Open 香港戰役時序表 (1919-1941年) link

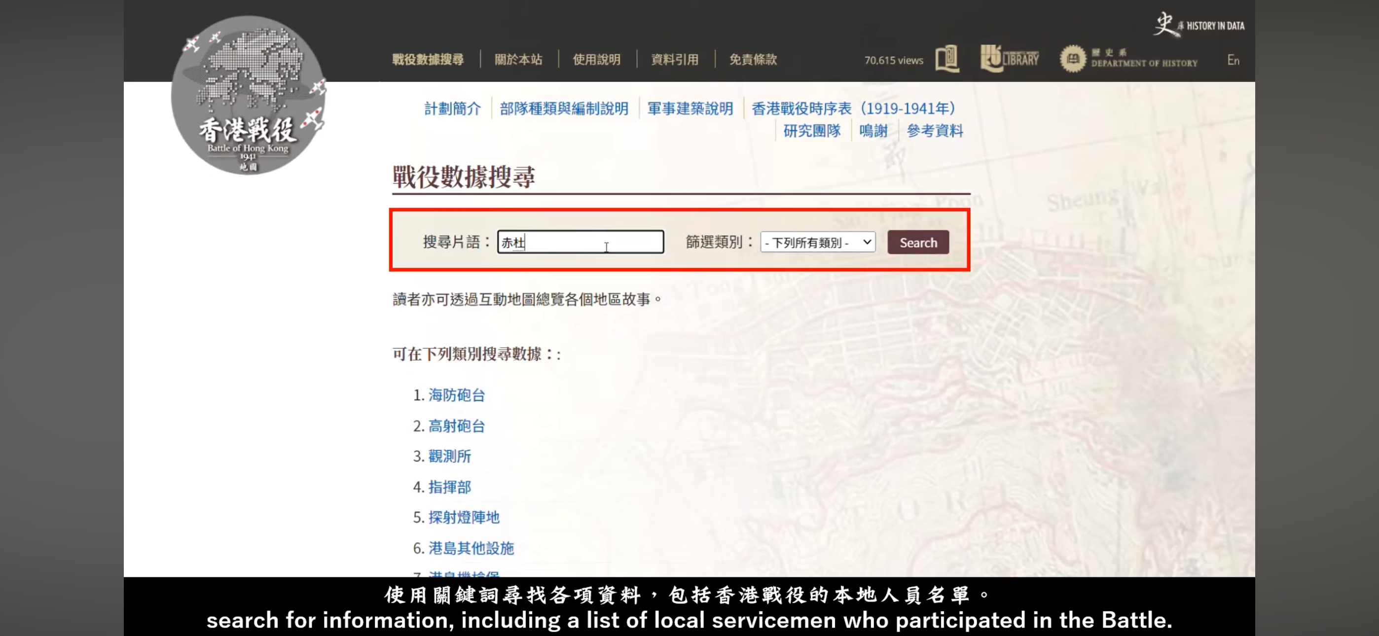pos(853,108)
